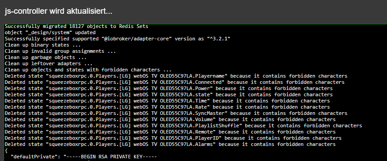Screen dimensions: 387x161
Task: Click the deleted state line ending in PlaylistShuffle
Action: 184,126
